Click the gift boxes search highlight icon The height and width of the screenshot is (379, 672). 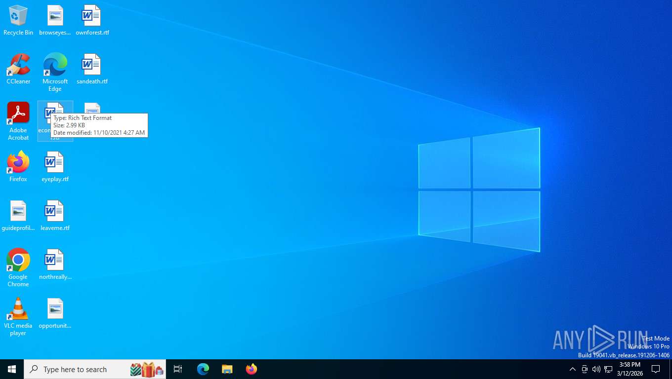click(x=147, y=369)
